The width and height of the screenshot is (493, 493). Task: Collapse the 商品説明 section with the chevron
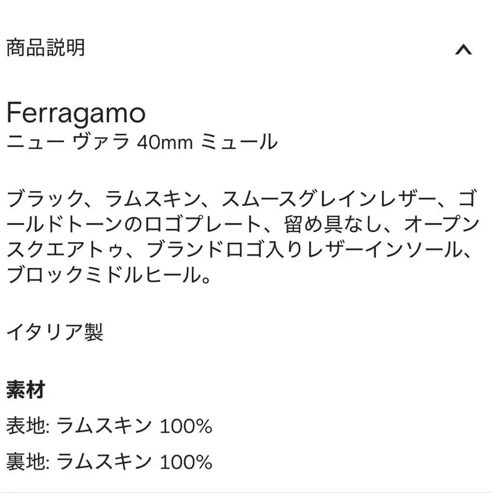point(463,50)
